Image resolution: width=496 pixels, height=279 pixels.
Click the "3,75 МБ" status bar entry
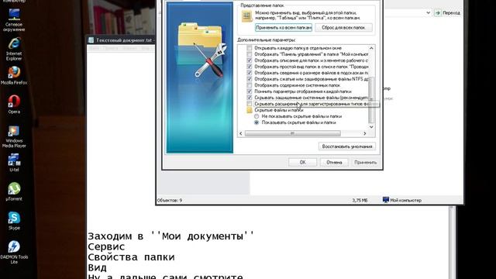[360, 200]
